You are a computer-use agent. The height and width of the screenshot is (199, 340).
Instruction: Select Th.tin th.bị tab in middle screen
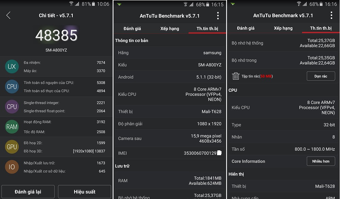(207, 29)
